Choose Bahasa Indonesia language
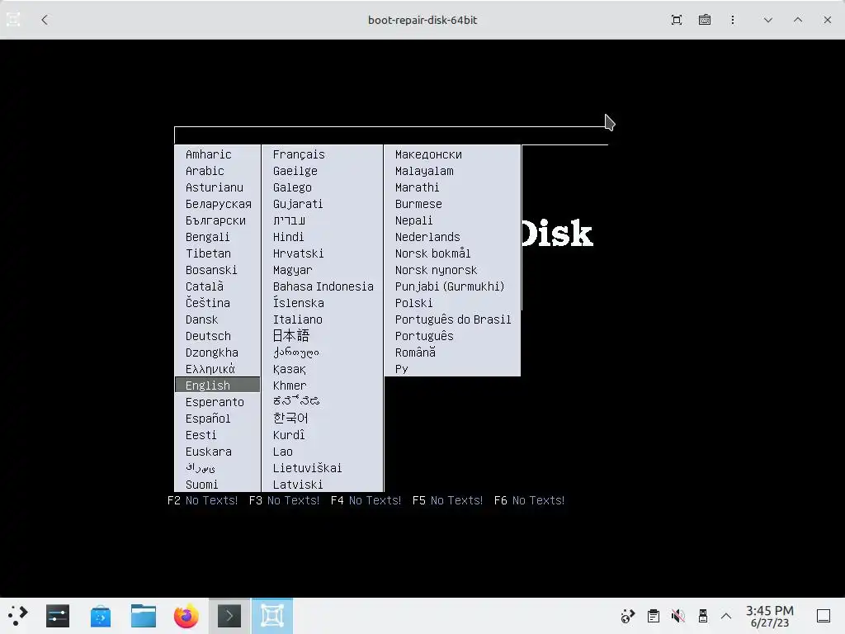The height and width of the screenshot is (634, 845). point(323,286)
